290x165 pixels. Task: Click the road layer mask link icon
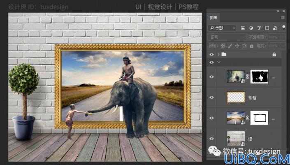(248, 118)
